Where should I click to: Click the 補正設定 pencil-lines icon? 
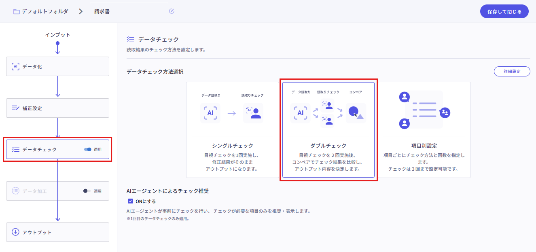pos(15,108)
